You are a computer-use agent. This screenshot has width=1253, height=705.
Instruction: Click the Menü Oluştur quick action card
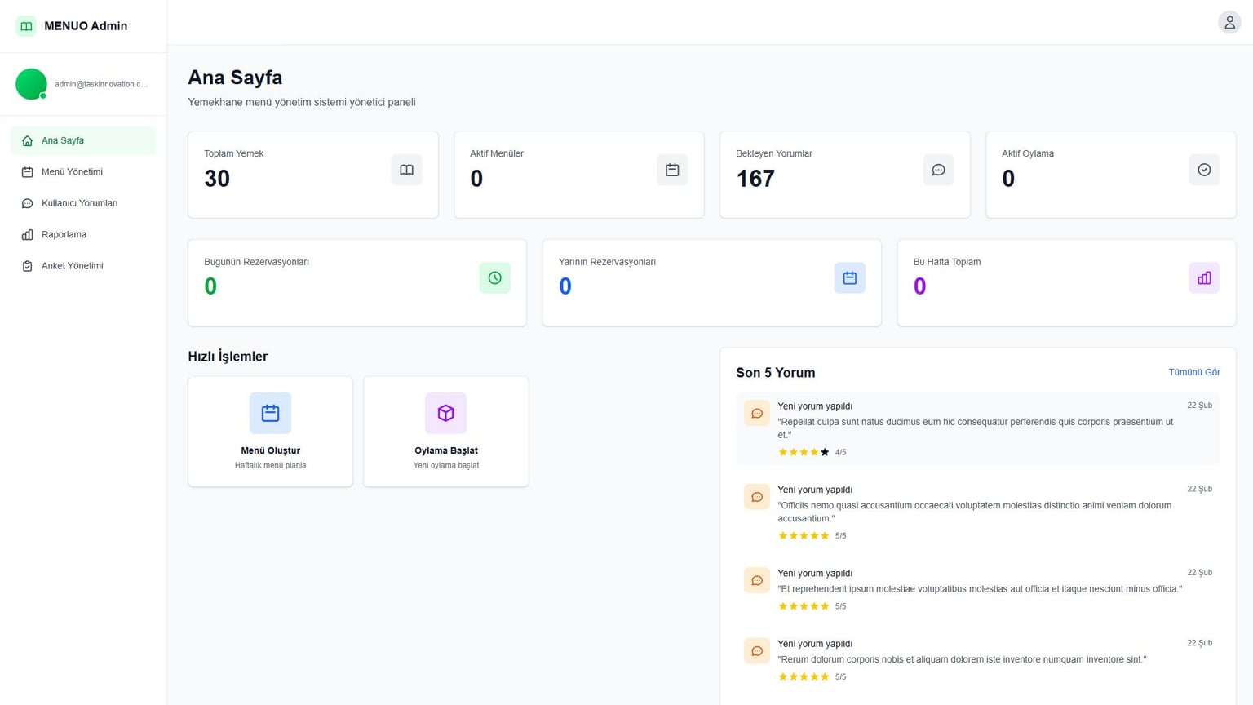tap(271, 432)
